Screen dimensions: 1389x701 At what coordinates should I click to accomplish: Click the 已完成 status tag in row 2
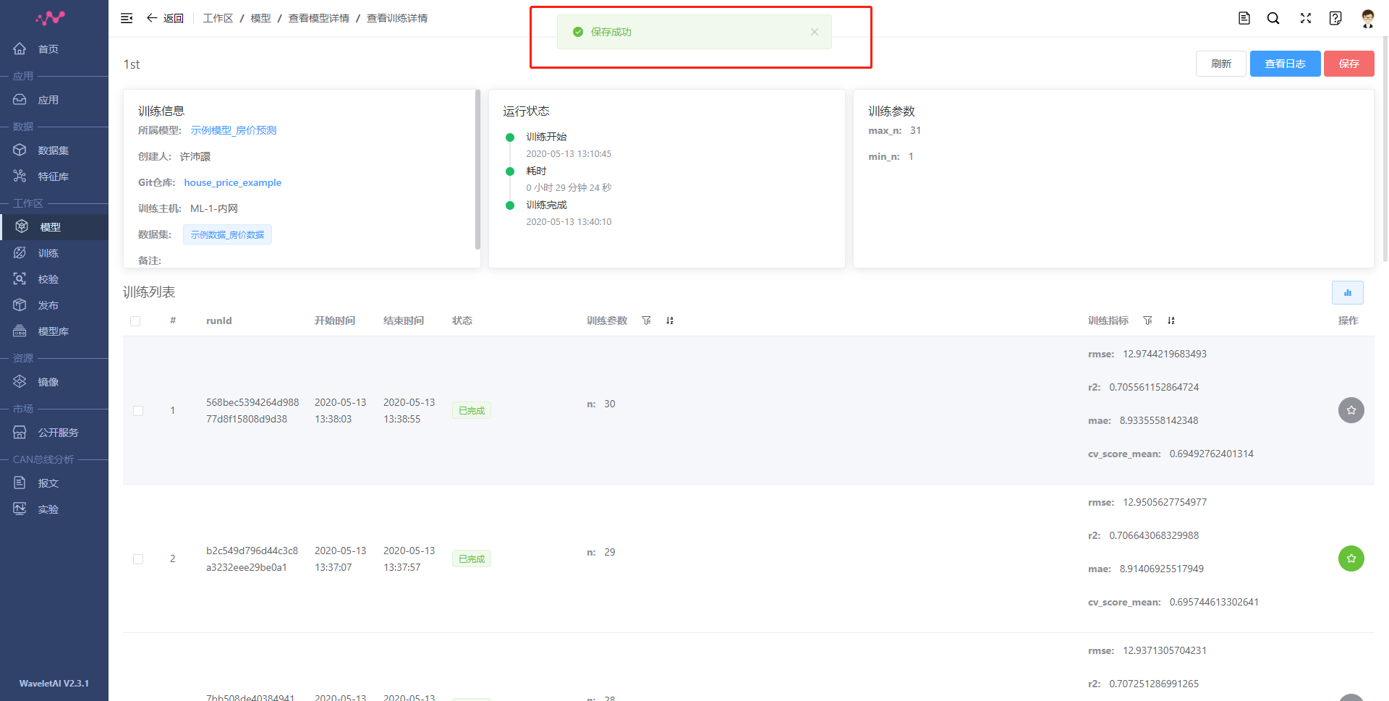tap(472, 559)
